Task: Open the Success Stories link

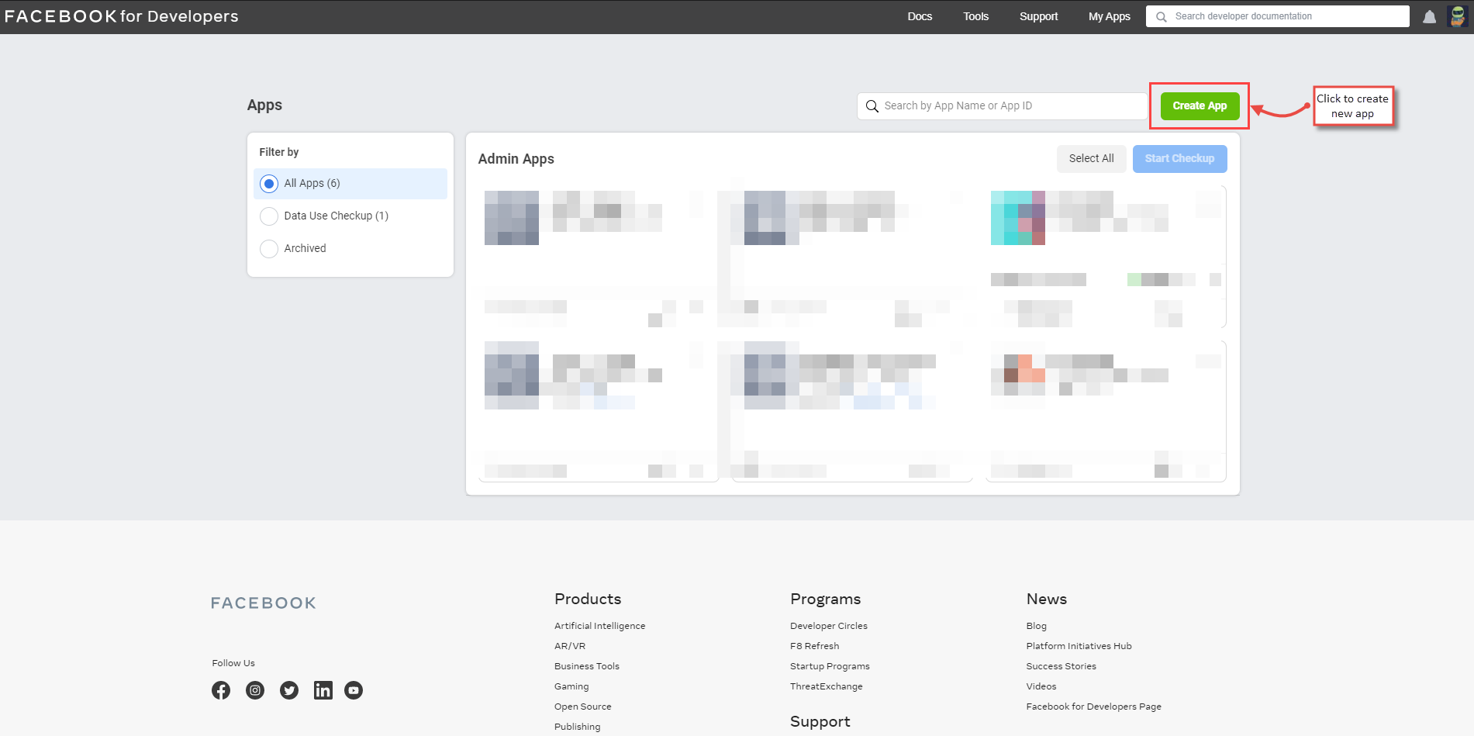Action: pyautogui.click(x=1061, y=666)
